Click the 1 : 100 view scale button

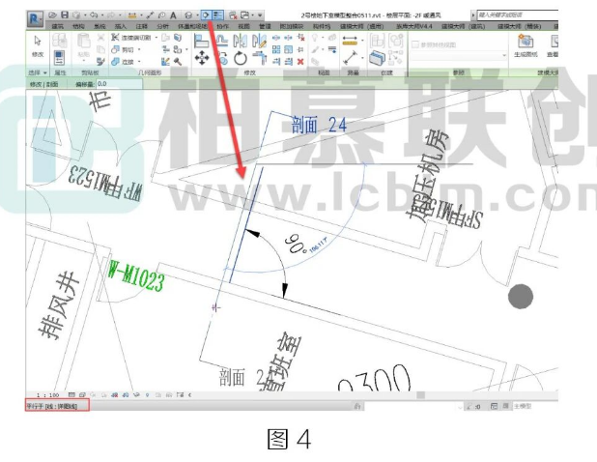[x=47, y=395]
